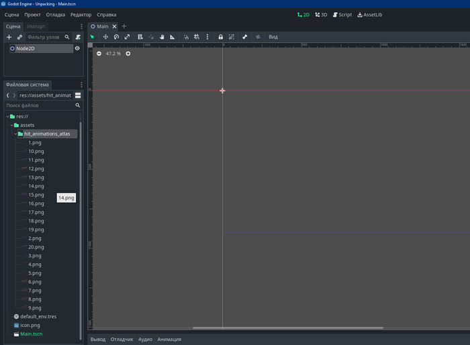Add a new scene tab
470x345 pixels.
[124, 26]
